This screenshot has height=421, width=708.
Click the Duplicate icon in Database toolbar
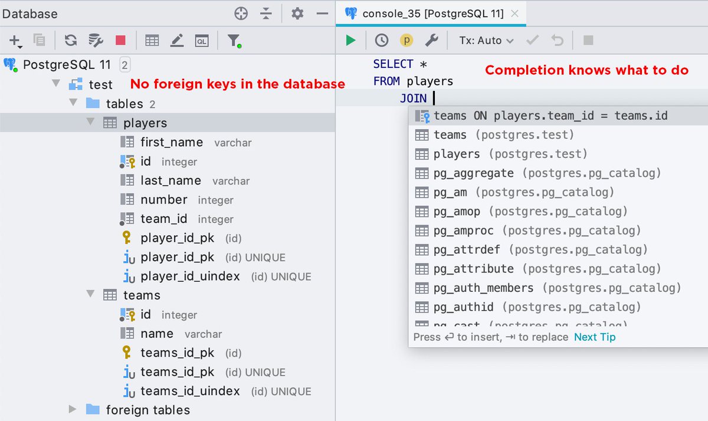pyautogui.click(x=40, y=40)
